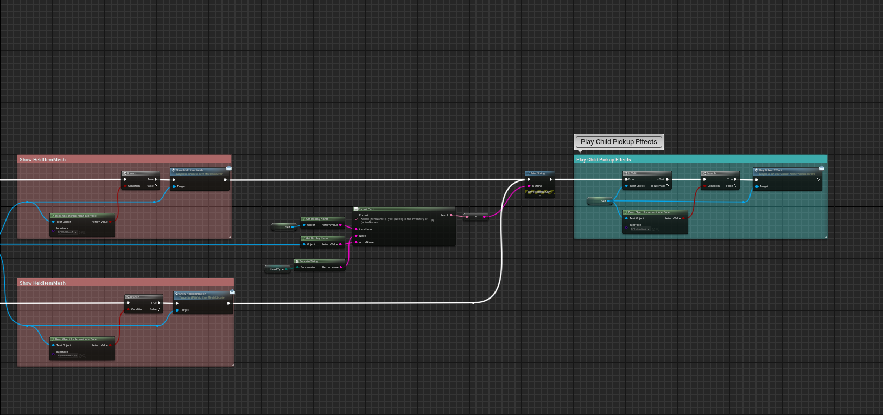This screenshot has width=883, height=415.
Task: Click the flag icon beside the Format text field
Action: (433, 221)
